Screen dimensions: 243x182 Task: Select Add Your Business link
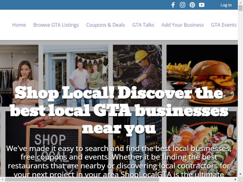183,25
